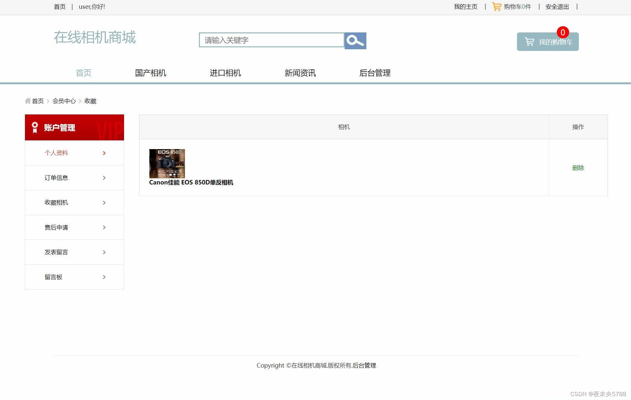Viewport: 631px width, 400px height.
Task: Expand the 订单信息 section chevron
Action: pyautogui.click(x=104, y=178)
